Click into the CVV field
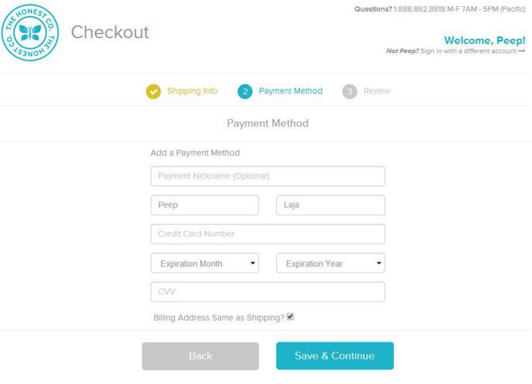The height and width of the screenshot is (384, 532). click(x=268, y=292)
